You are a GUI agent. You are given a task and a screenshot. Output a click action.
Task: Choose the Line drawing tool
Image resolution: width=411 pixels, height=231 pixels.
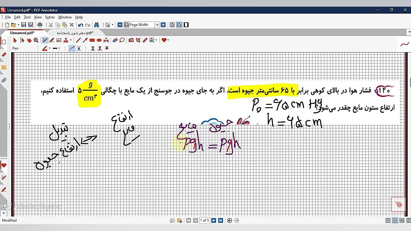78,40
